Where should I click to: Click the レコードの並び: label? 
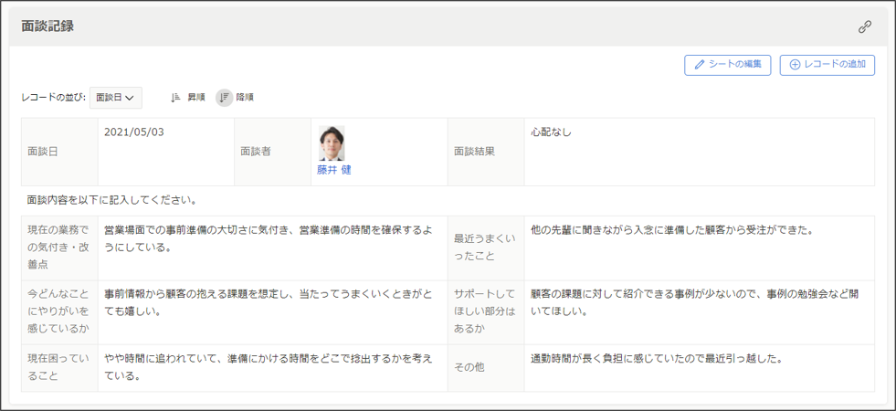tap(54, 98)
